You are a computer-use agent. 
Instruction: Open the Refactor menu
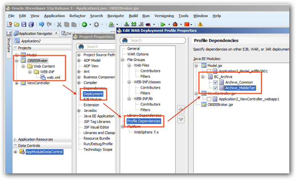77,16
